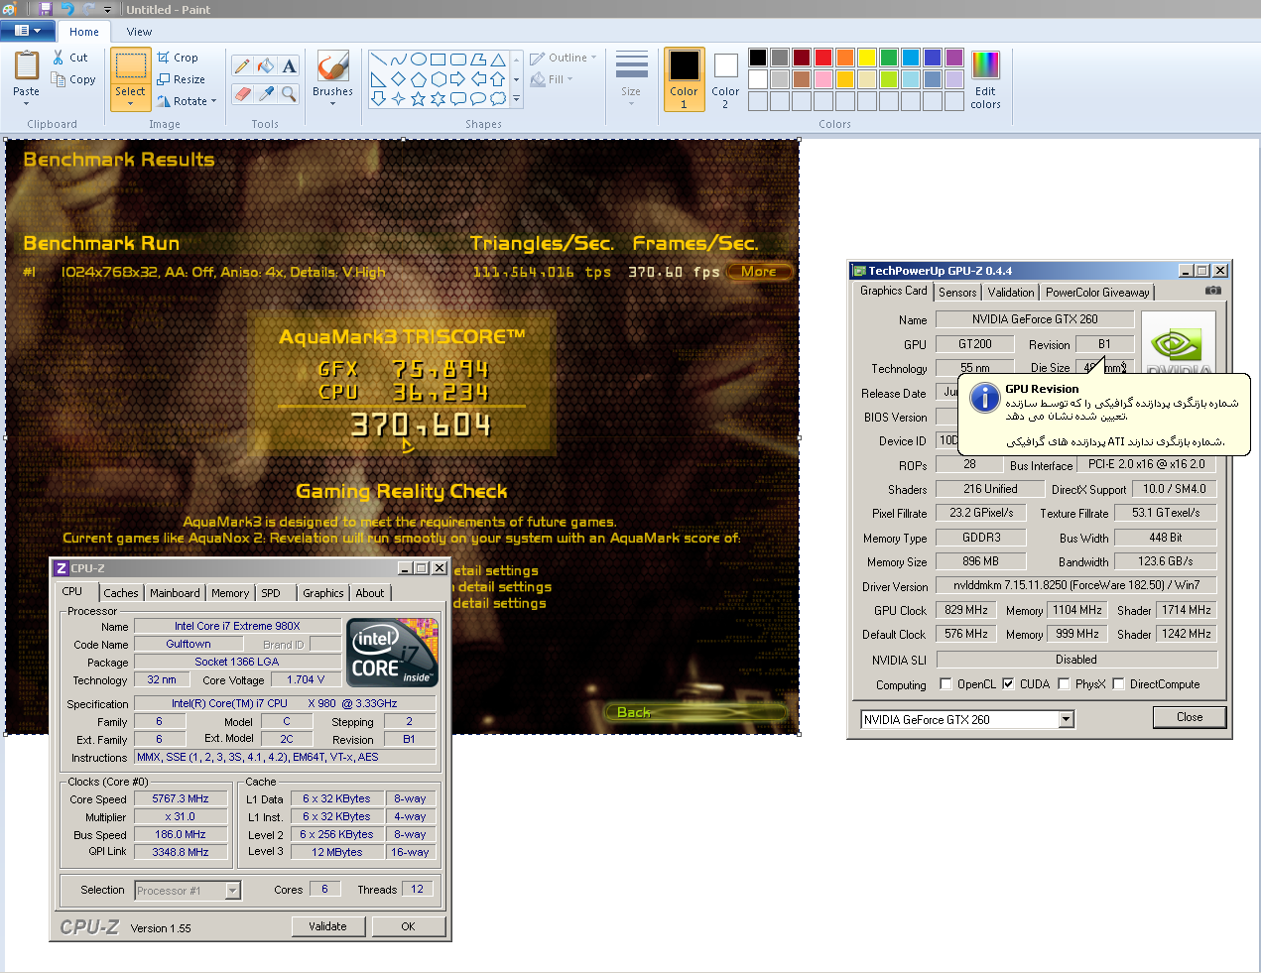Screen dimensions: 1261x973
Task: Expand the Shapes gallery More arrow
Action: (516, 99)
